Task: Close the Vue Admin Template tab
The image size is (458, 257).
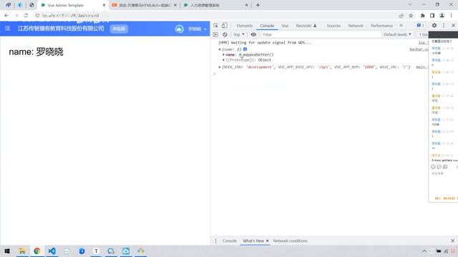Action: [x=104, y=5]
